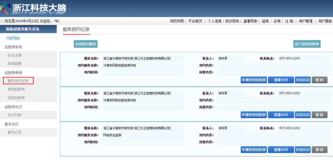Open 留言 link
This screenshot has height=160, width=333.
[265, 21]
